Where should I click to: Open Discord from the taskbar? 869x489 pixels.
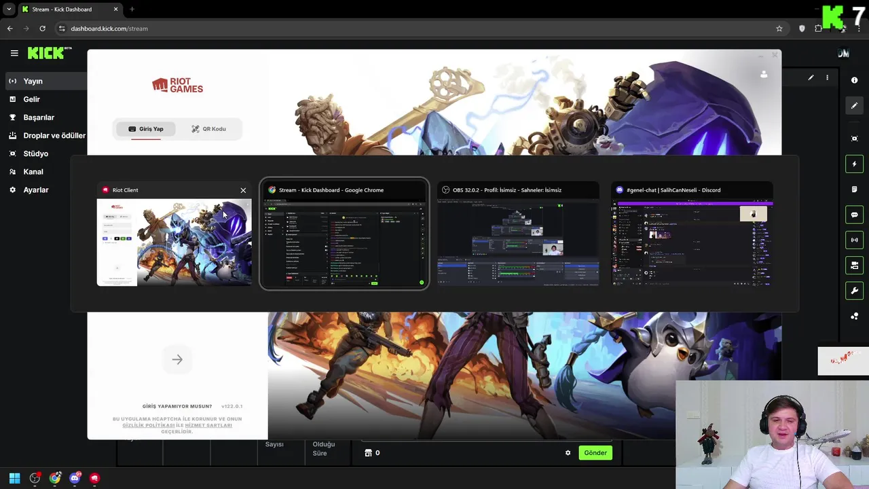75,478
